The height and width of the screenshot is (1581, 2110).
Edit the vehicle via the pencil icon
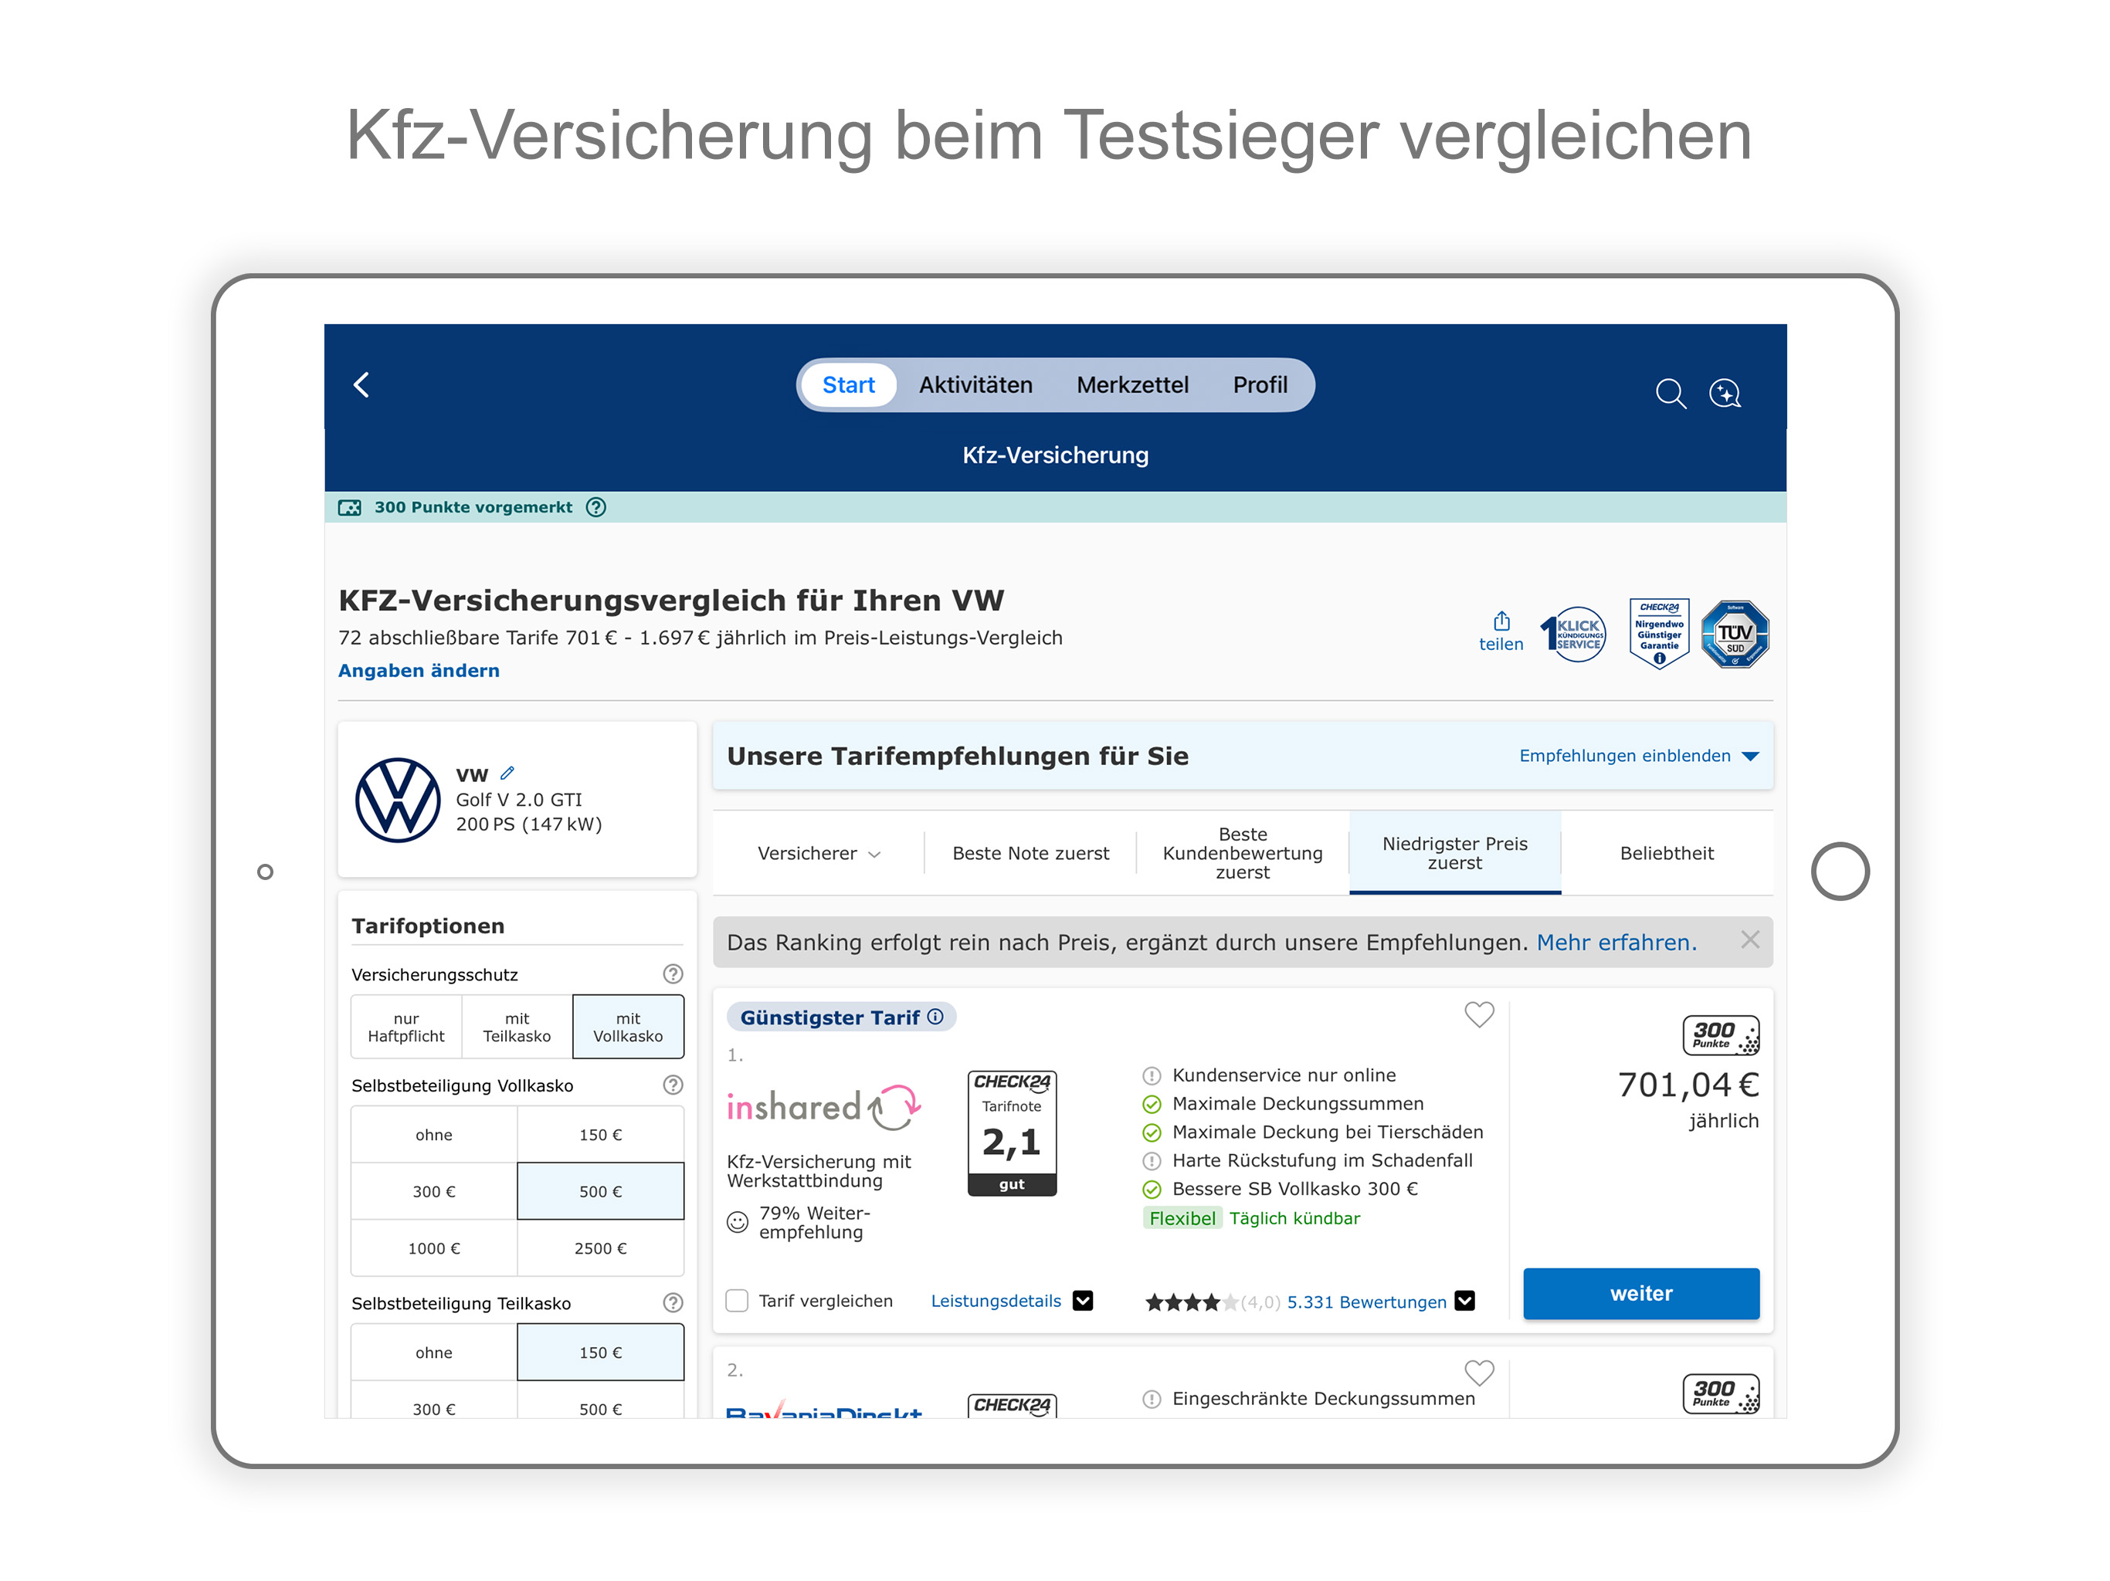tap(508, 773)
